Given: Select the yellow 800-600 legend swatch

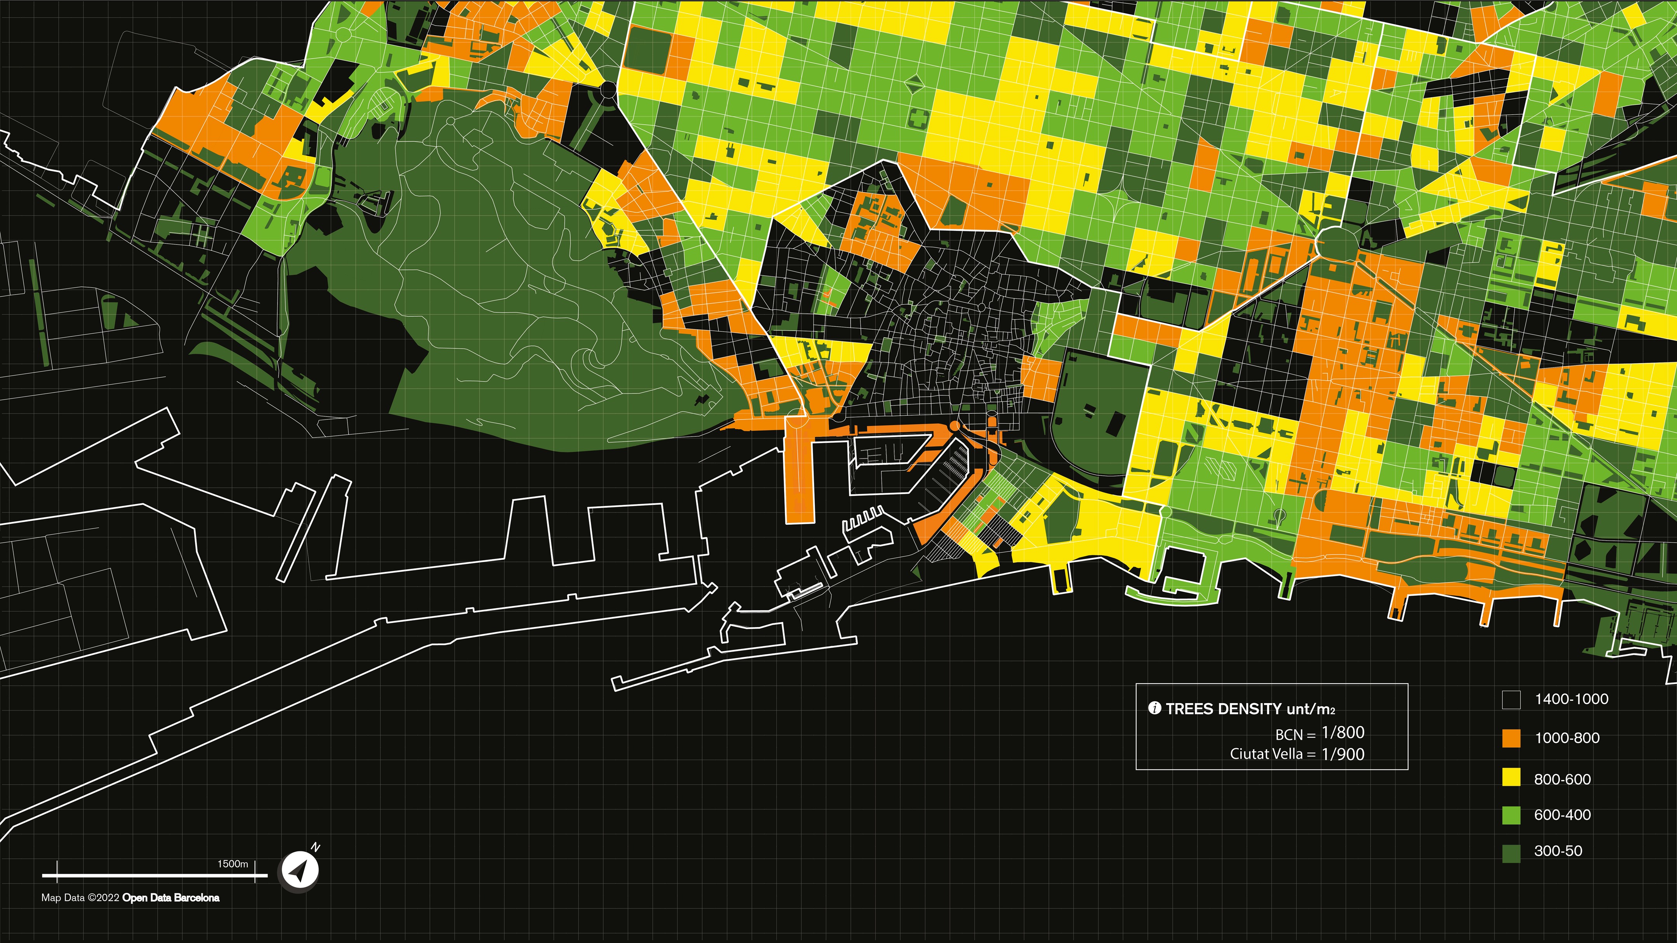Looking at the screenshot, I should (x=1511, y=777).
